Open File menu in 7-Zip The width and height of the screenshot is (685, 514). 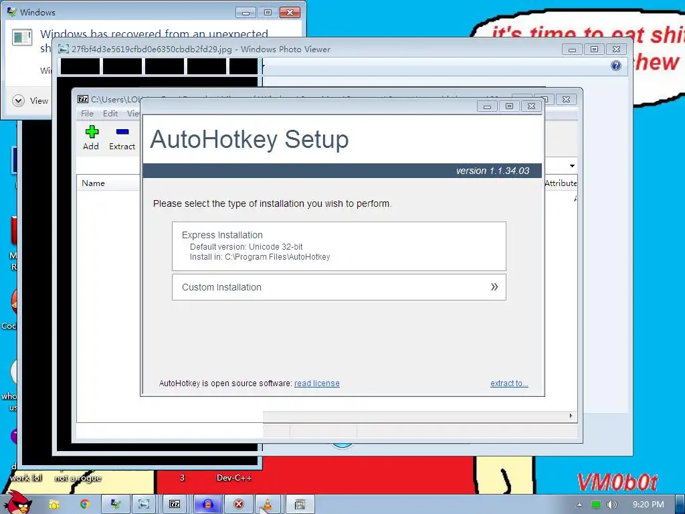(x=87, y=113)
